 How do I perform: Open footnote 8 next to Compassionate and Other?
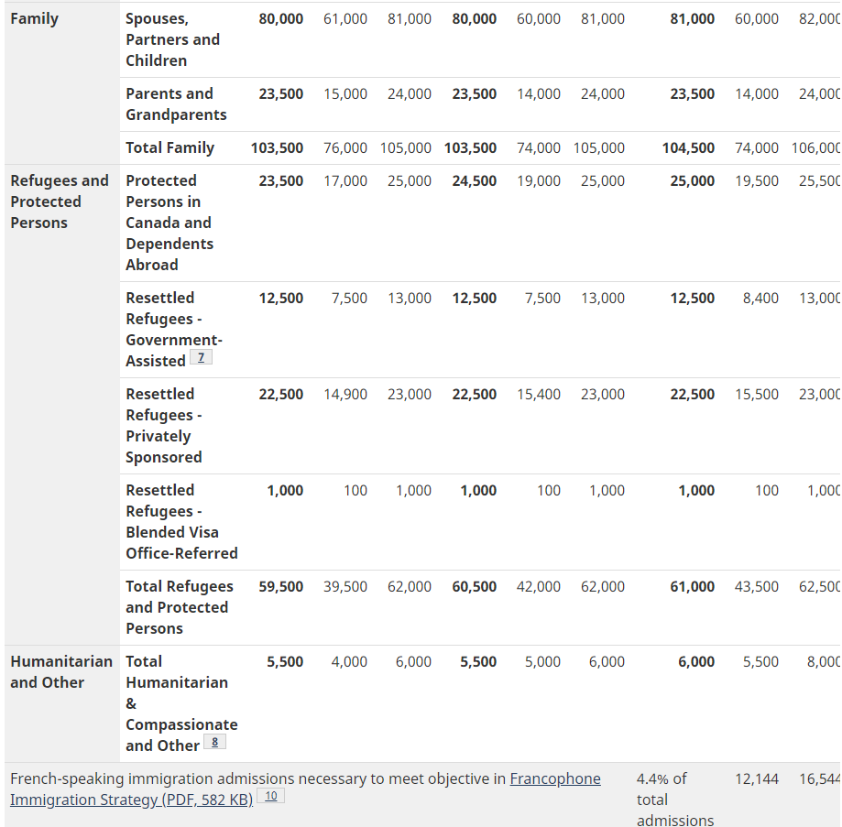pyautogui.click(x=215, y=743)
